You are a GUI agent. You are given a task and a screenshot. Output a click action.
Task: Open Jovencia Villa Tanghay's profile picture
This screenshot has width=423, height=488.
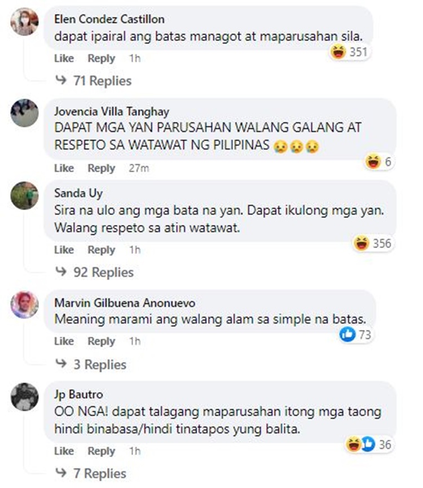click(25, 113)
